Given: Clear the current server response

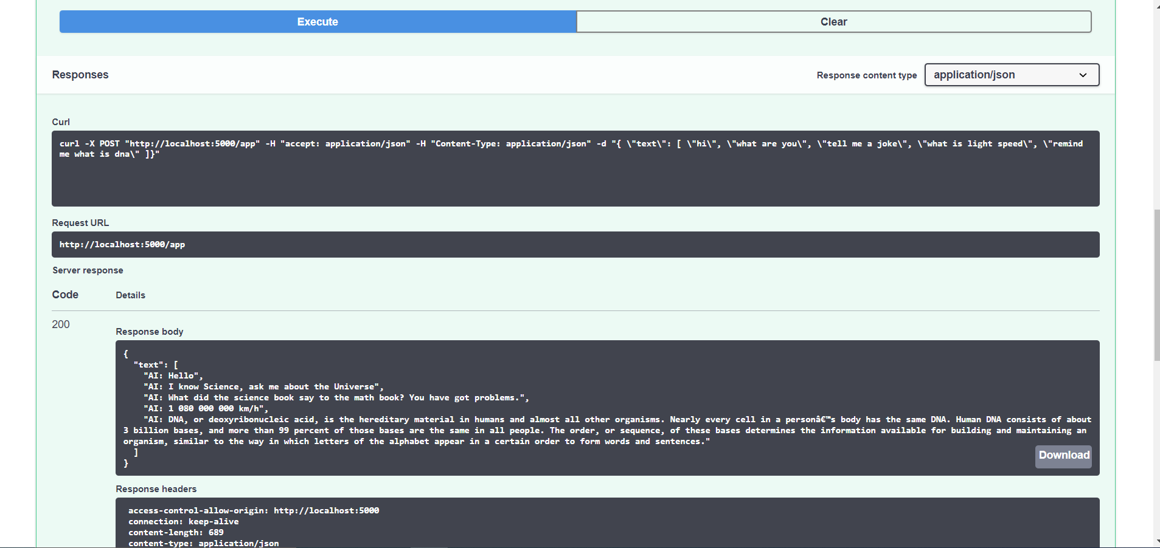Looking at the screenshot, I should [833, 21].
